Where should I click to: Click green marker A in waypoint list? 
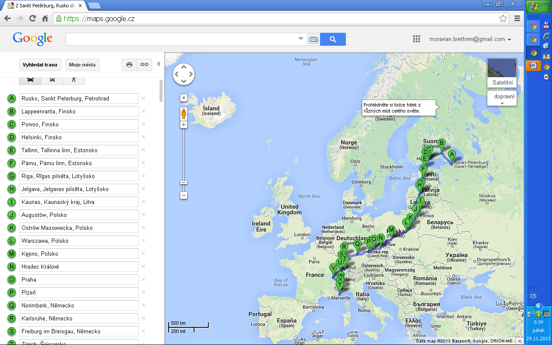tap(12, 98)
